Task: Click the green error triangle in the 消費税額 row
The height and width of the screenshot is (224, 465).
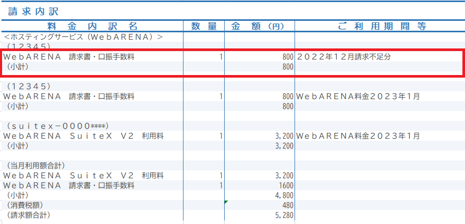Action: click(x=226, y=202)
